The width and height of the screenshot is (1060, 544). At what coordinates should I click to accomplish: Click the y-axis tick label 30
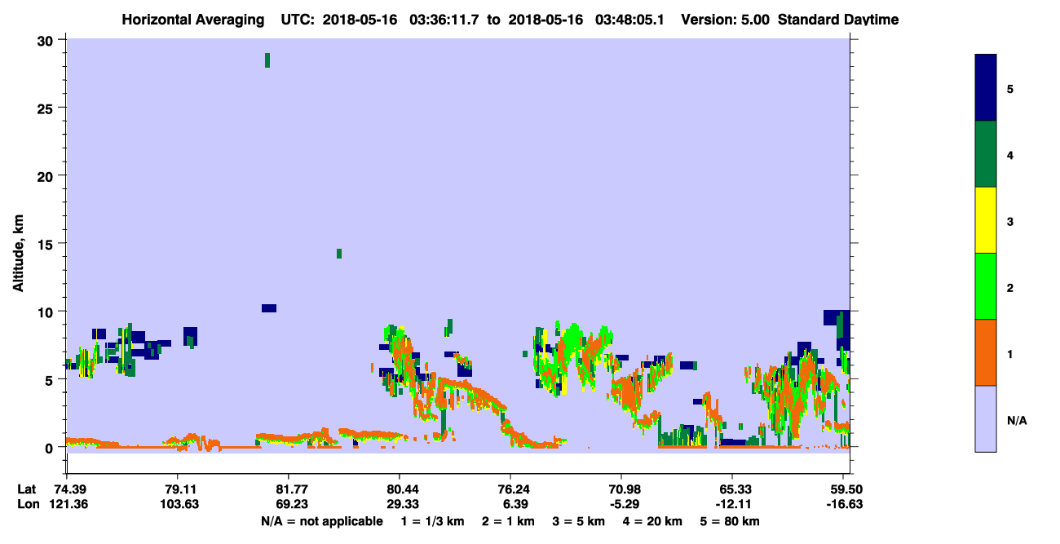[47, 40]
